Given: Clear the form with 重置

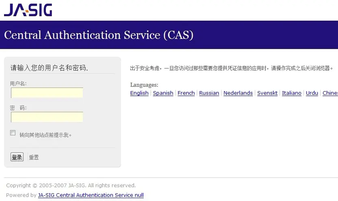Looking at the screenshot, I should [x=34, y=157].
